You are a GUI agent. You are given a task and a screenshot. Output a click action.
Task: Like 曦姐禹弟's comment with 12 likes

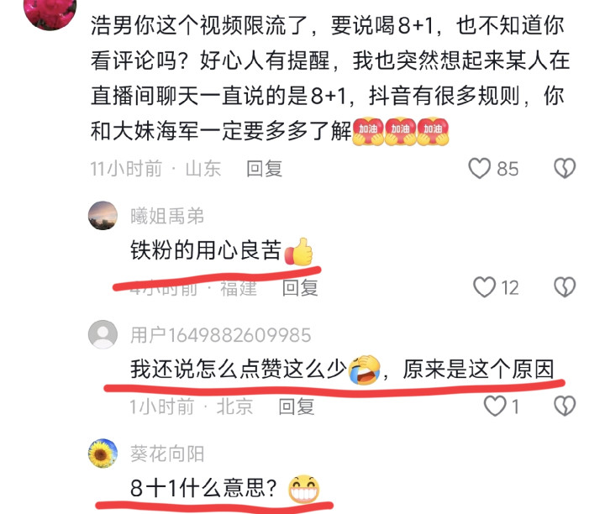tap(484, 287)
